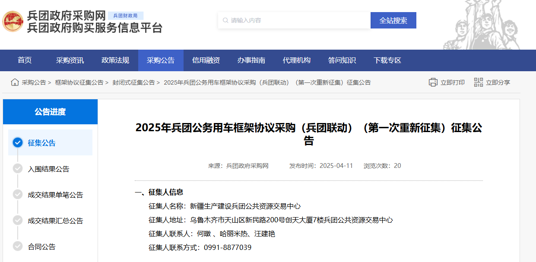Click the gray circle icon next to 入围结果公告
This screenshot has width=536, height=262.
[x=17, y=168]
